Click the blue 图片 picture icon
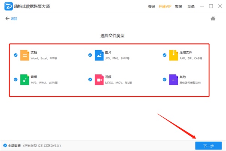 click(x=99, y=55)
